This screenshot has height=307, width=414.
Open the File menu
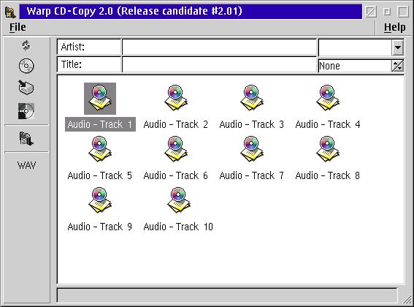18,27
